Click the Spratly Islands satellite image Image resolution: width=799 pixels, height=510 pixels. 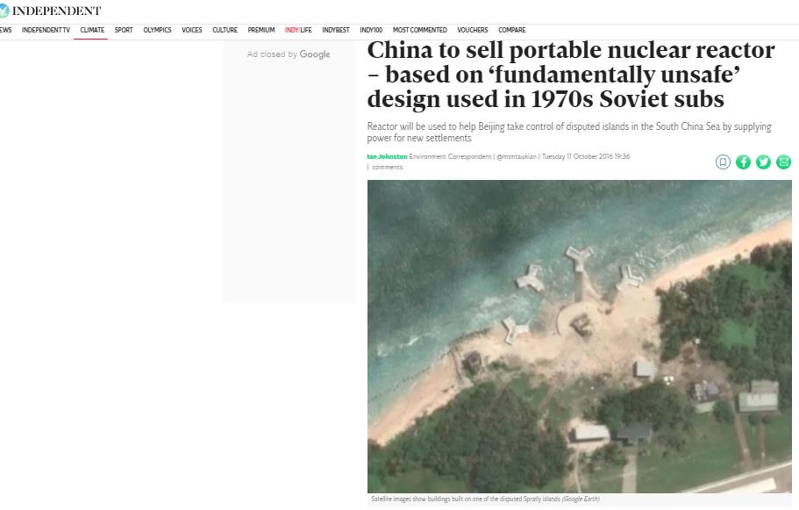pos(580,336)
